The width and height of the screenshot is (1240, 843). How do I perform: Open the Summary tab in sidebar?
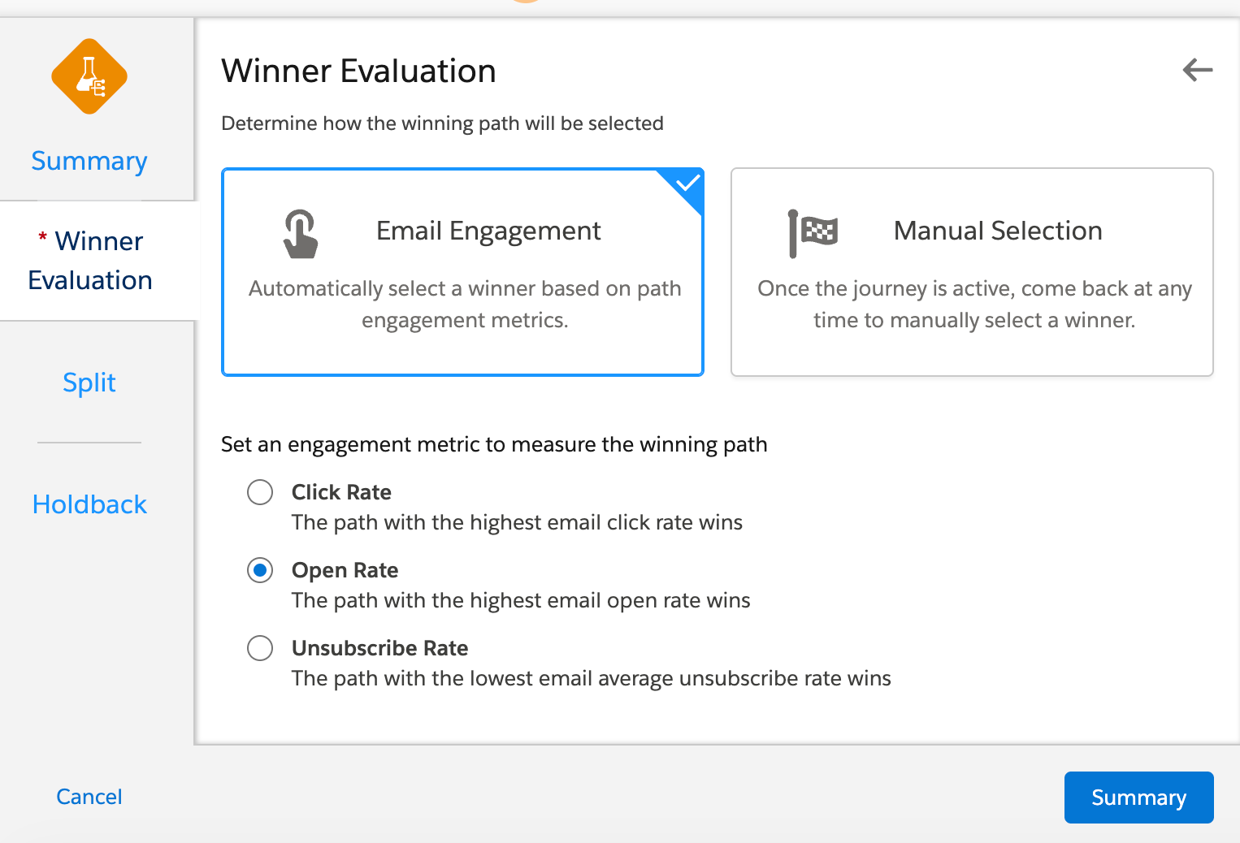pyautogui.click(x=89, y=161)
